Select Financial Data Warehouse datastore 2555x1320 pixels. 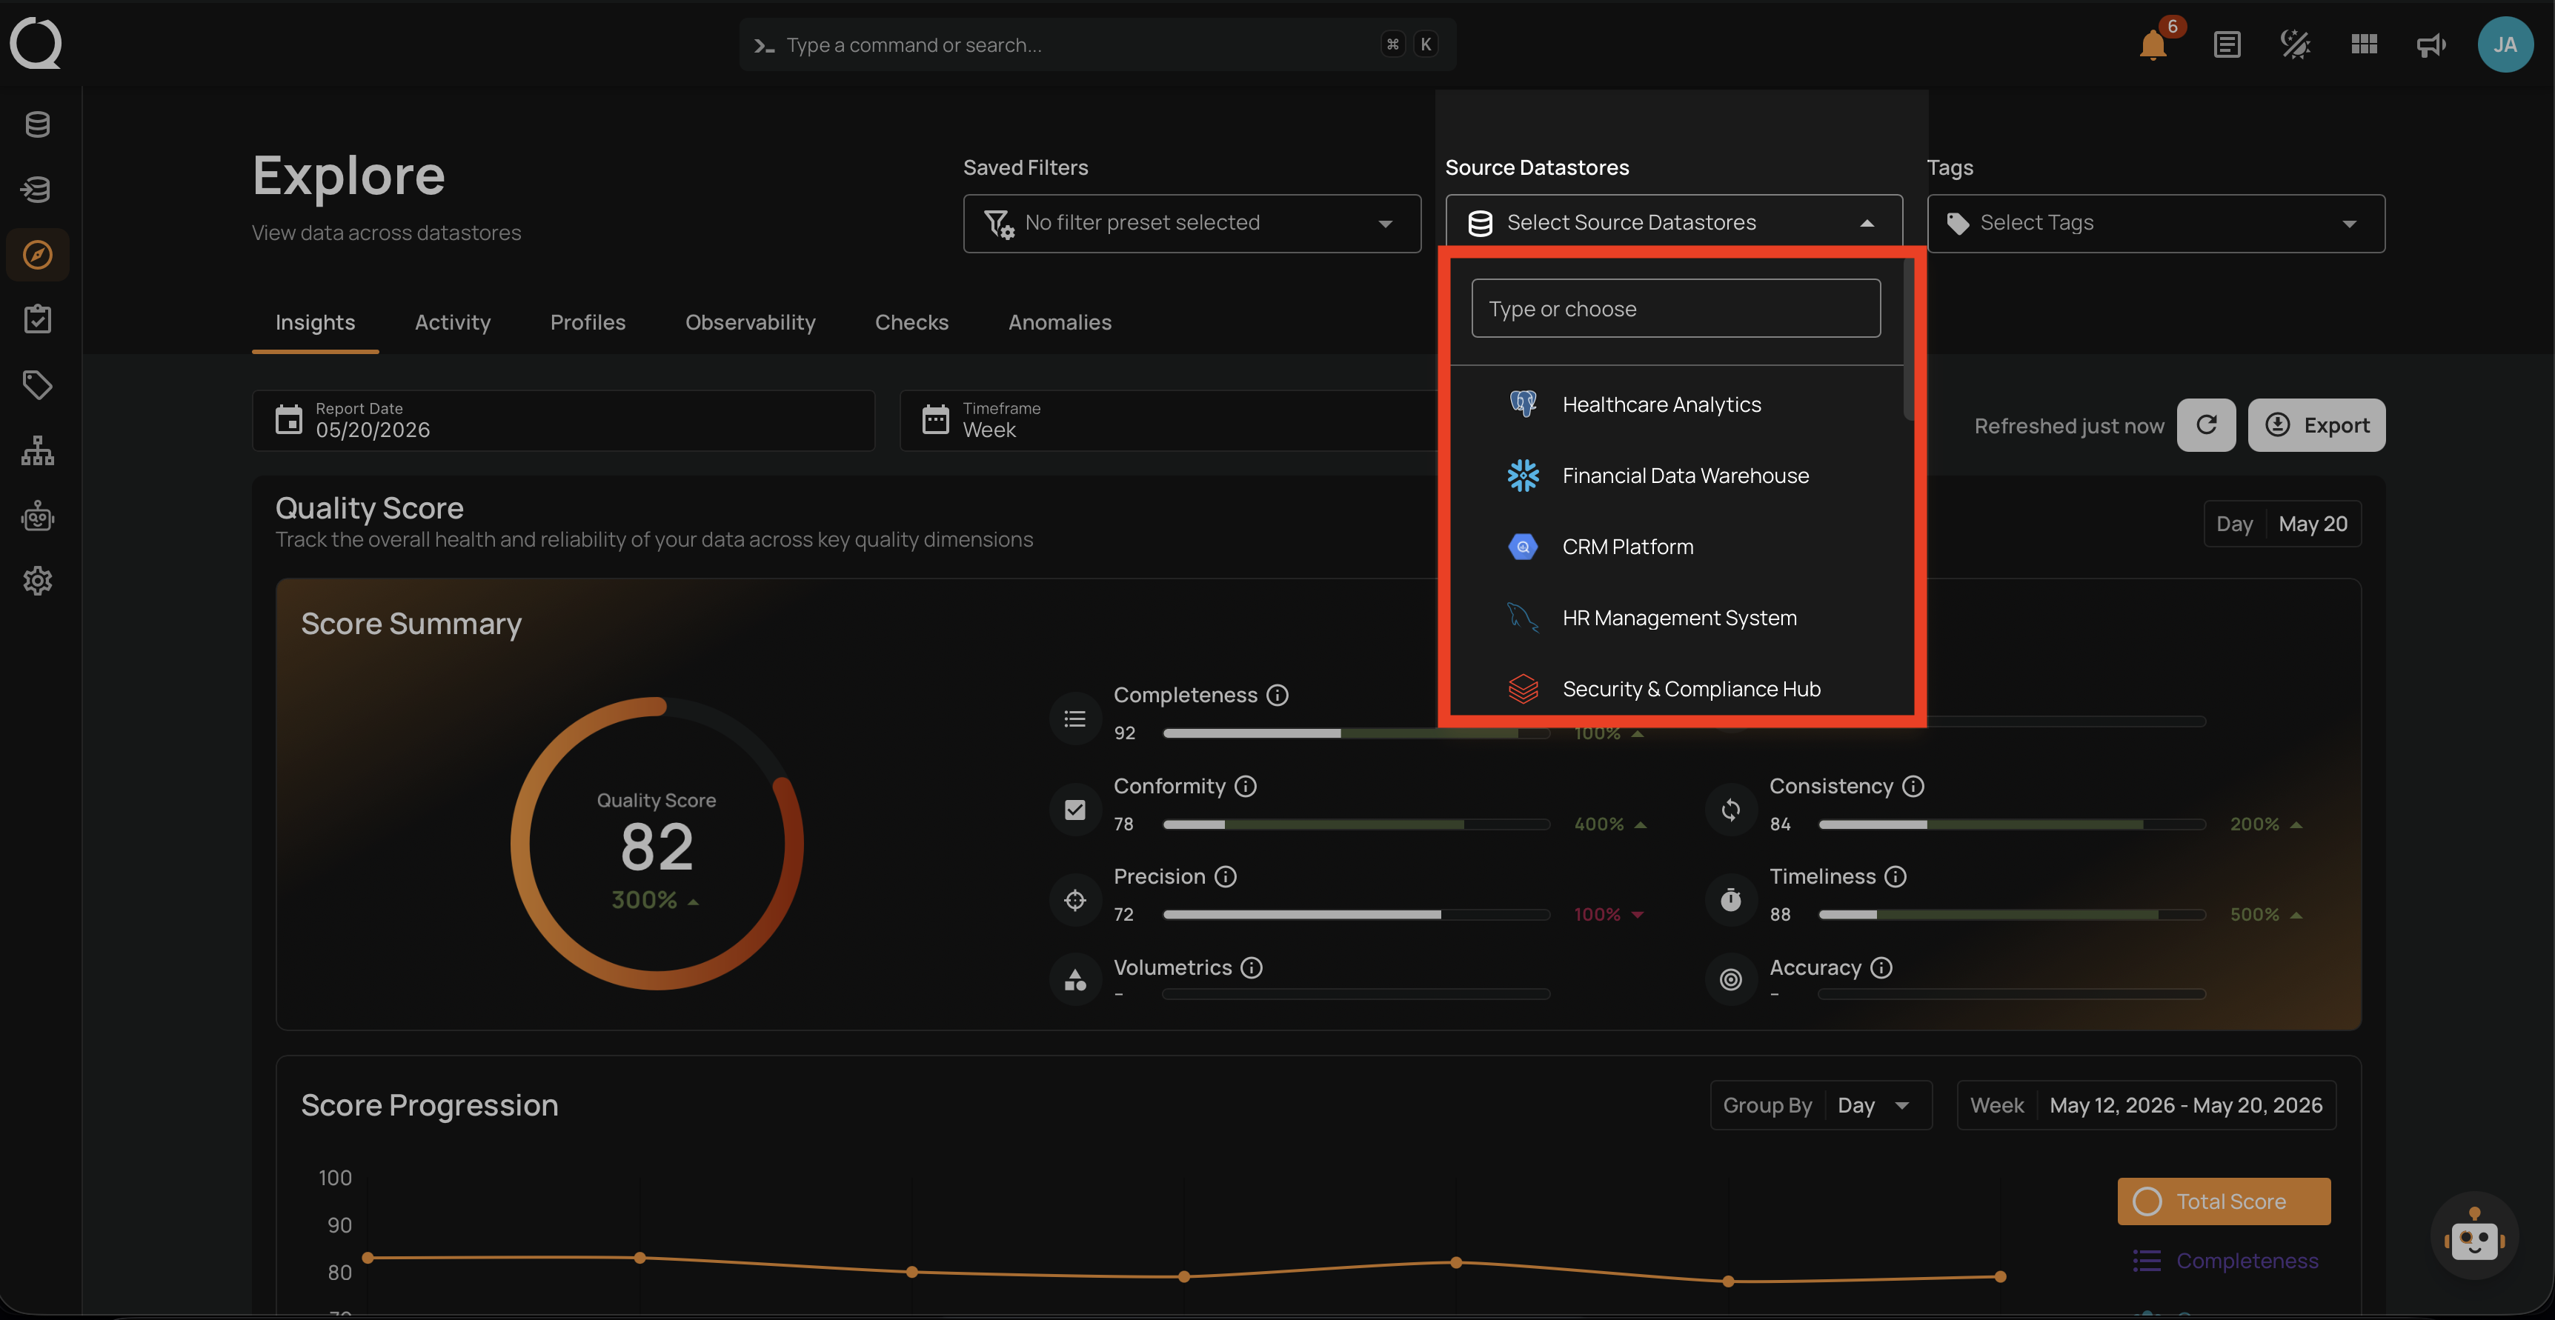(1676, 476)
